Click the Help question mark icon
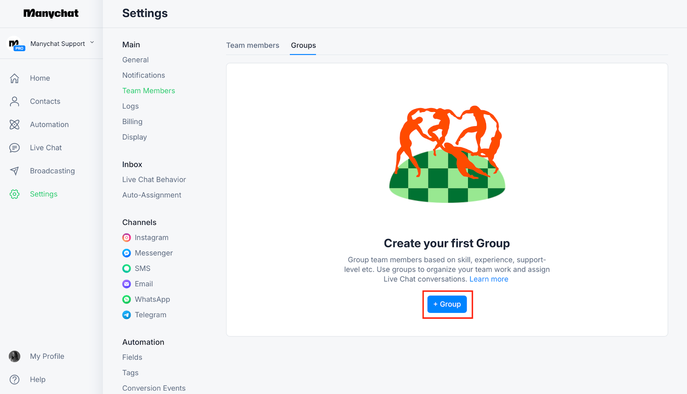 pos(15,379)
